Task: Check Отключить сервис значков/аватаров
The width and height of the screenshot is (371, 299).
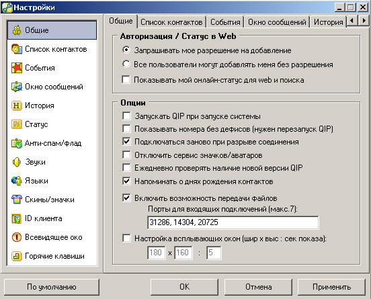Action: click(126, 155)
